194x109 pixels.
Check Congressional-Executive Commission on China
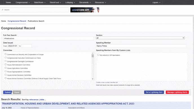(5, 57)
